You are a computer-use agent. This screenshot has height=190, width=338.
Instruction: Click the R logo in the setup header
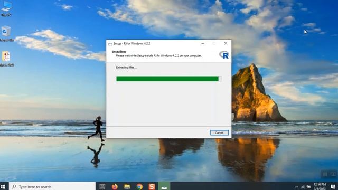(224, 55)
